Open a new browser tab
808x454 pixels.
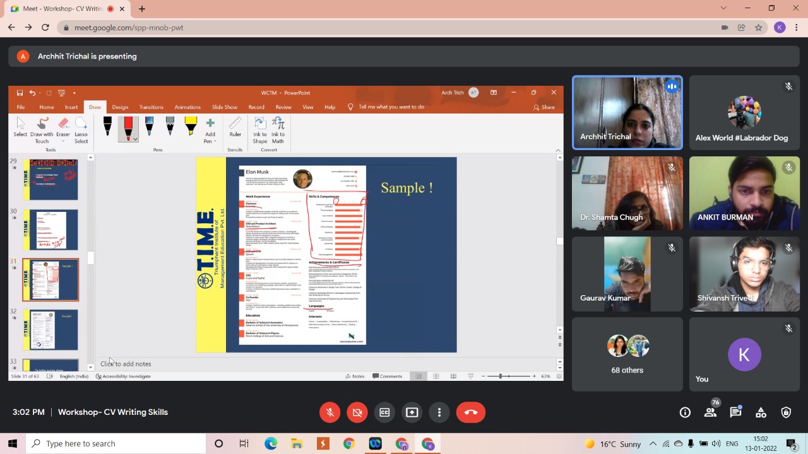142,9
